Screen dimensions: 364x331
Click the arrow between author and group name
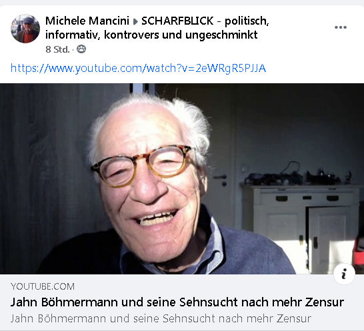coord(135,21)
